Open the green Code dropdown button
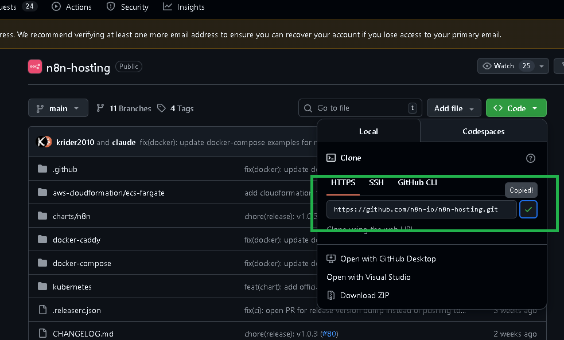 coord(516,108)
